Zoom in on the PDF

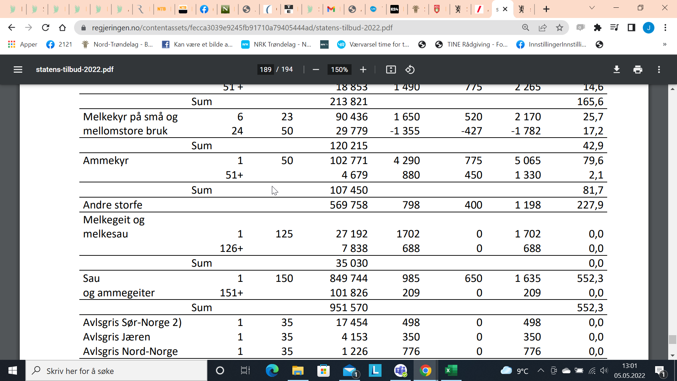point(363,69)
